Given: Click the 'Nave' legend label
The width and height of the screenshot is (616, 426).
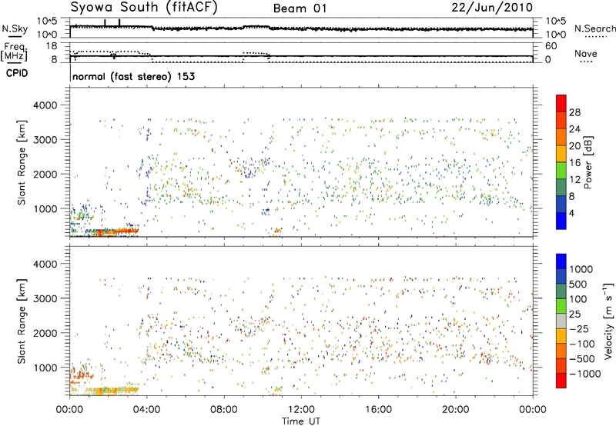Looking at the screenshot, I should click(586, 53).
